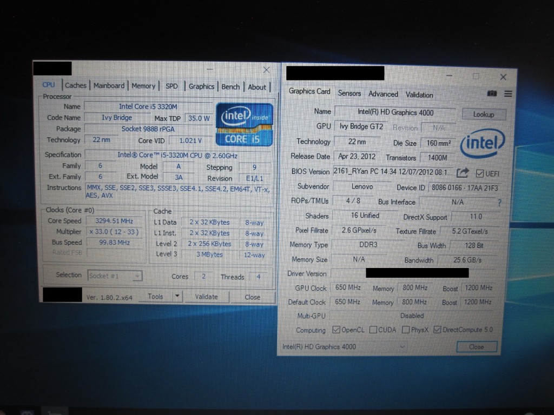
Task: Click the Memory Type value "DDR3"
Action: click(x=368, y=245)
